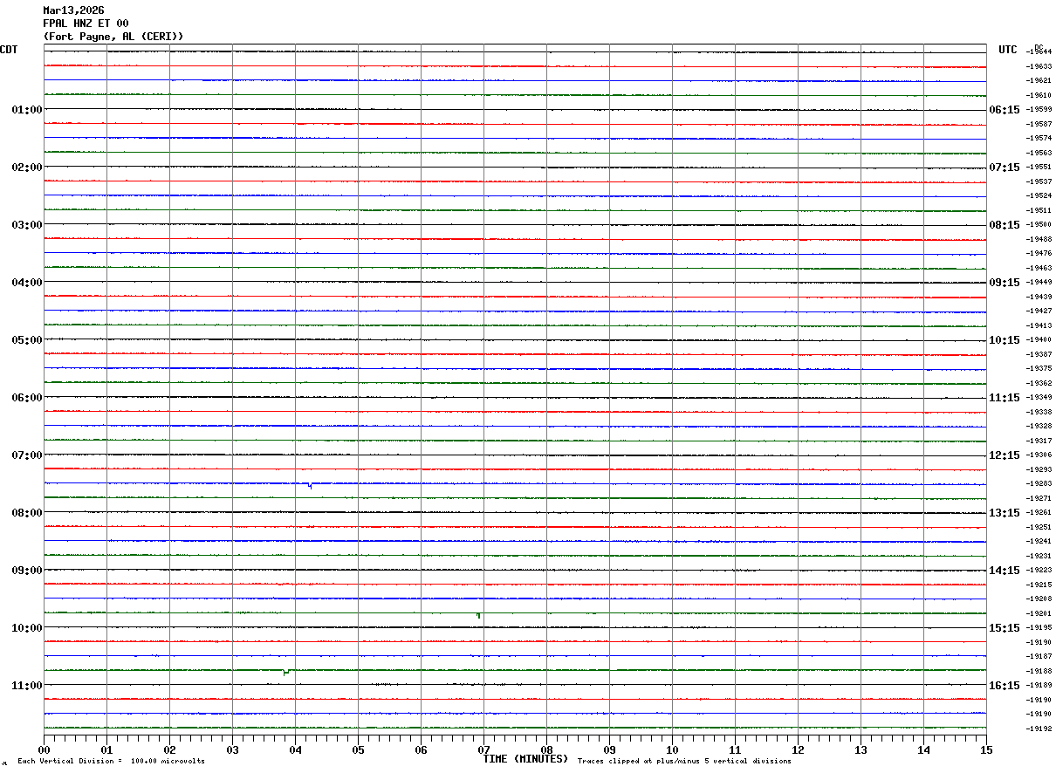Click the 16:15 UTC row label
This screenshot has height=773, width=1056.
pos(1004,686)
